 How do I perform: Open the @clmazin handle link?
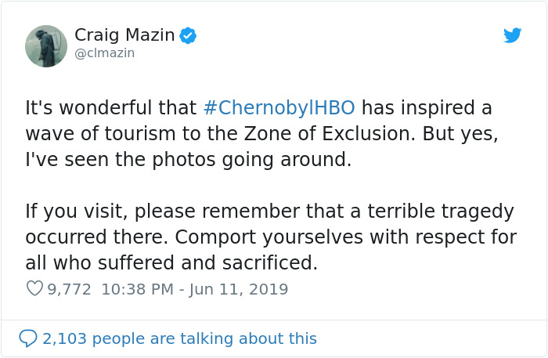click(x=104, y=53)
